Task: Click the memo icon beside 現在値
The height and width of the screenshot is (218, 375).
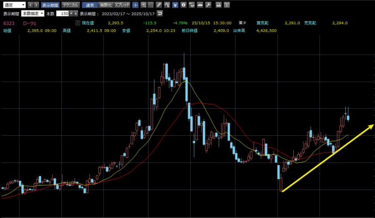Action: coord(77,23)
